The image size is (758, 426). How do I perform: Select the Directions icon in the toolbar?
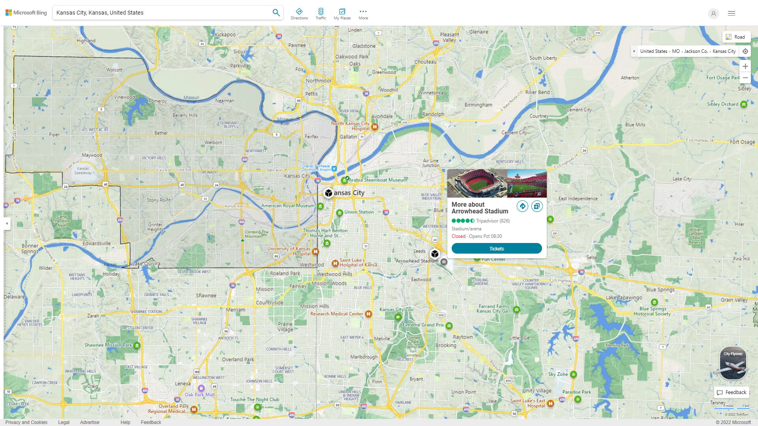299,12
